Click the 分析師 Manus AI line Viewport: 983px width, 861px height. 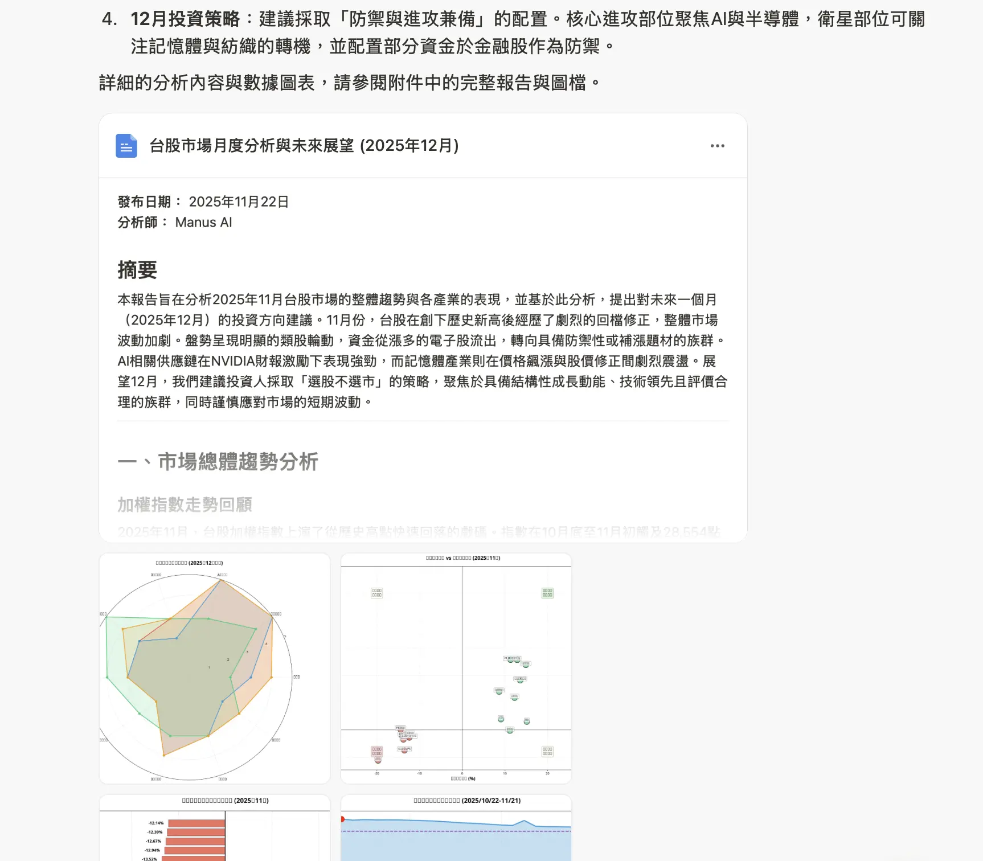175,222
